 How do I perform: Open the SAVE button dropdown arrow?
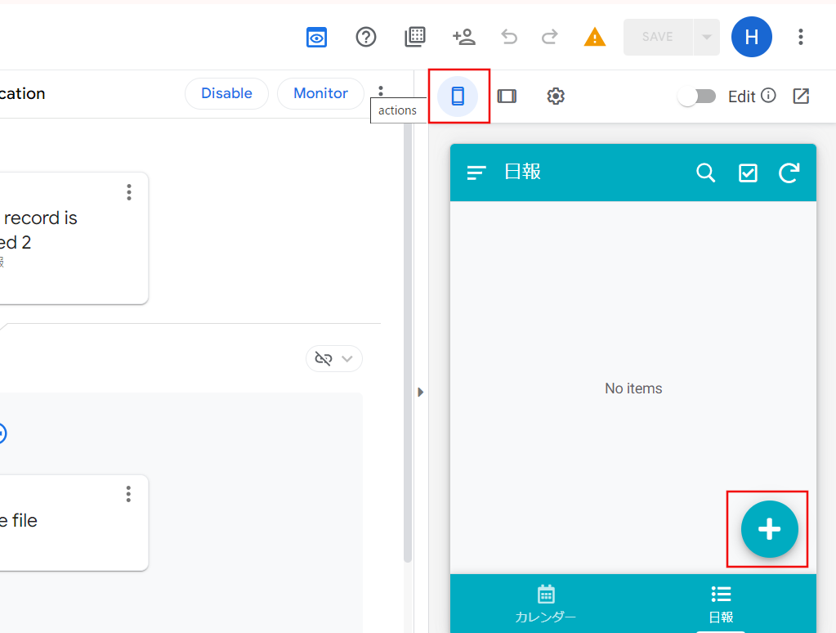[x=706, y=37]
